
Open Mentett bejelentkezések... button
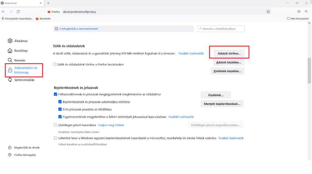[222, 104]
